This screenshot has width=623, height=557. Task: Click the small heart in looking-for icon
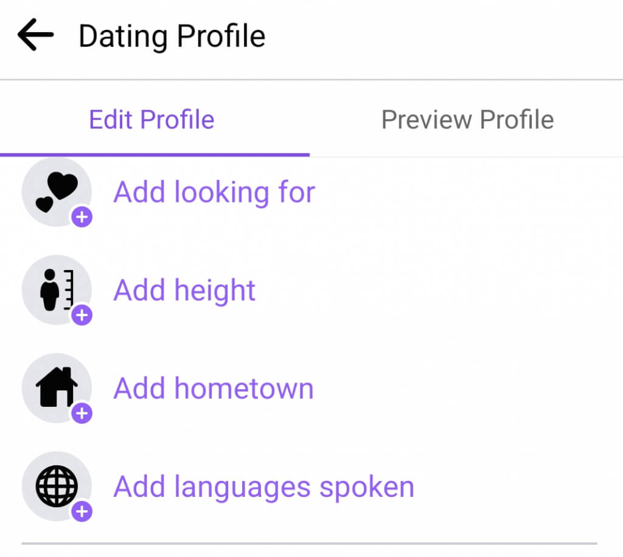coord(44,204)
